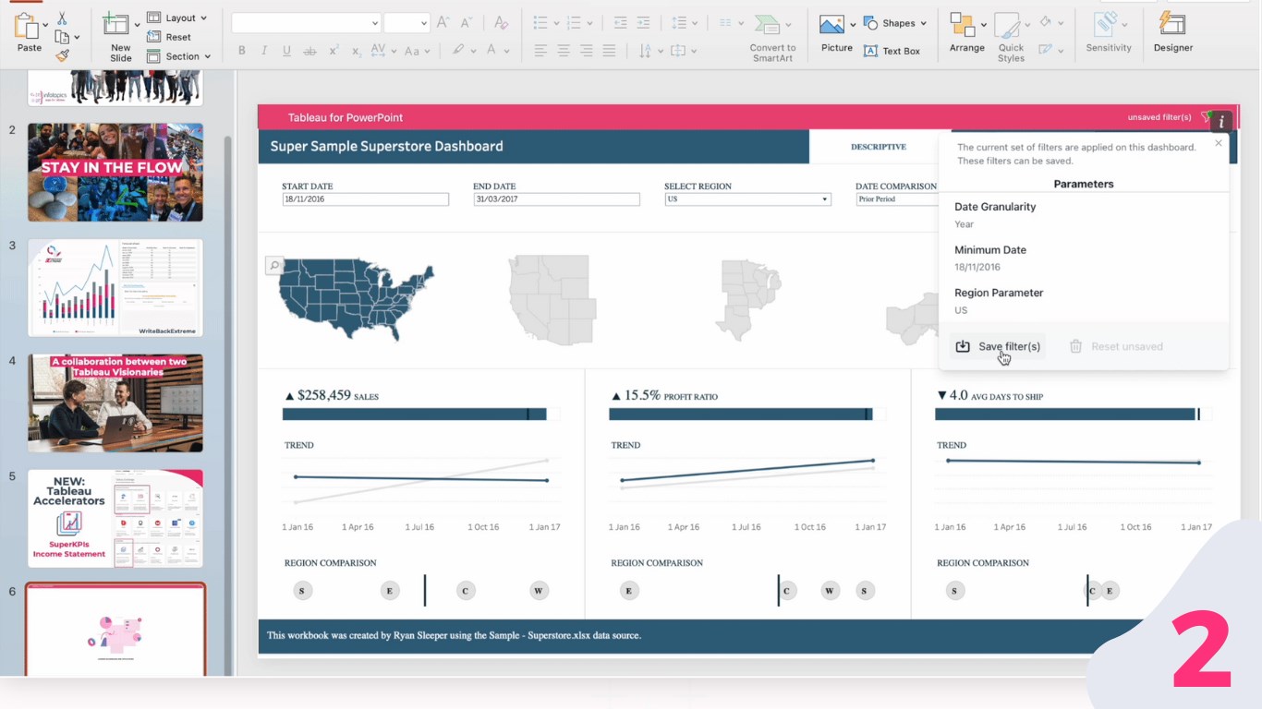
Task: Click the Paste clipboard icon
Action: pyautogui.click(x=29, y=25)
